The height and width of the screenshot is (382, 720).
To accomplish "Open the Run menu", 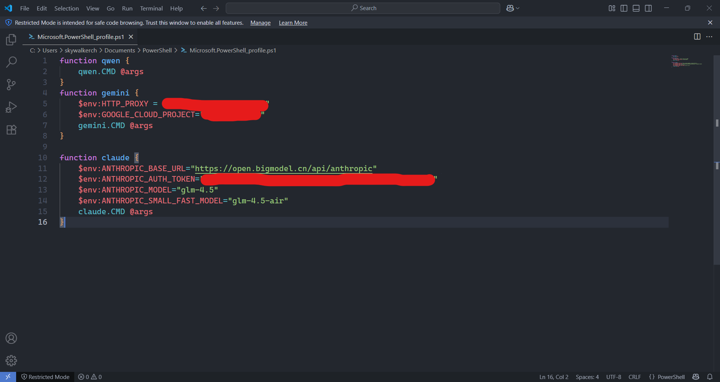I will (x=127, y=8).
